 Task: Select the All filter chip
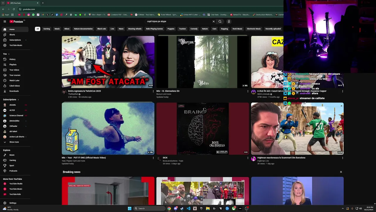38,29
